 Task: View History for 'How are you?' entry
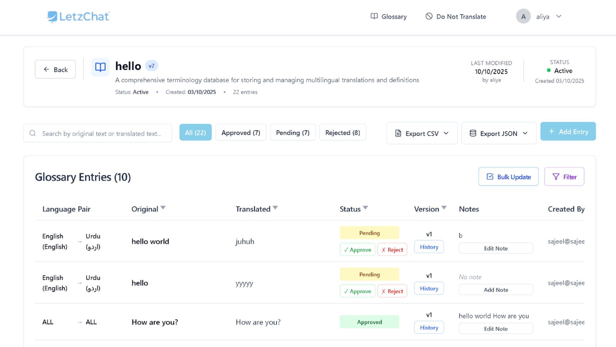(429, 328)
